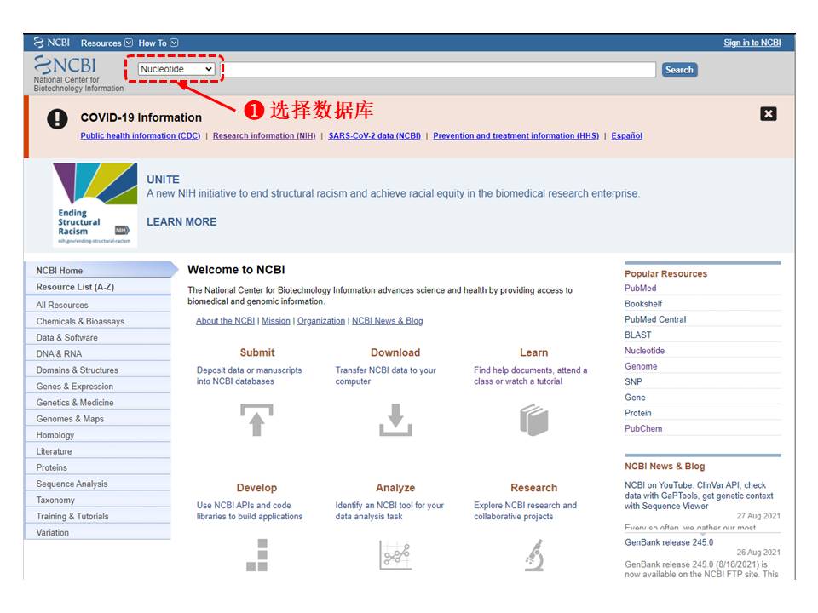Viewport: 818px width, 613px height.
Task: Select Resource List (A-Z) in sidebar
Action: coord(75,287)
